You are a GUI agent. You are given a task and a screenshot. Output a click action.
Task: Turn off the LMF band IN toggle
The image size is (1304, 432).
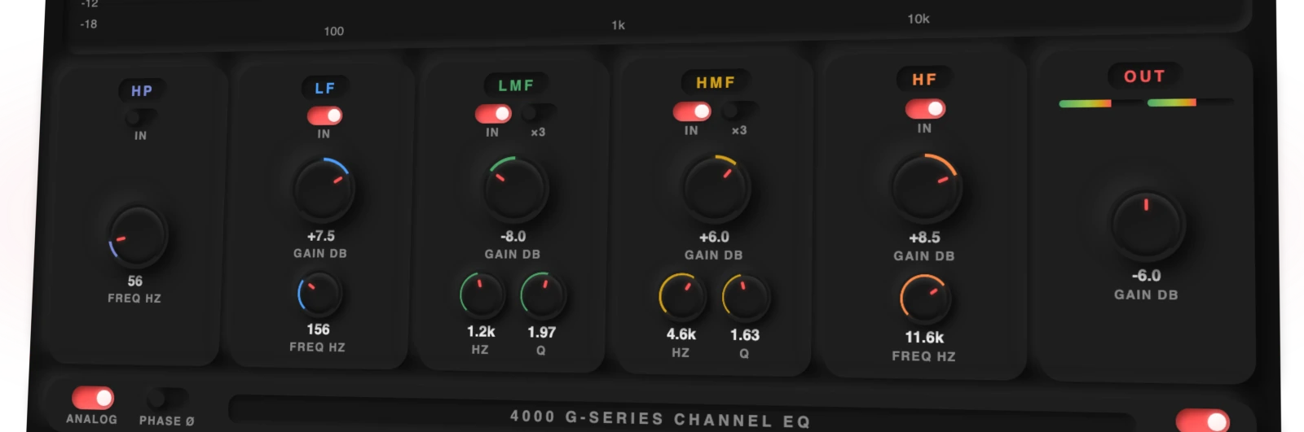493,113
